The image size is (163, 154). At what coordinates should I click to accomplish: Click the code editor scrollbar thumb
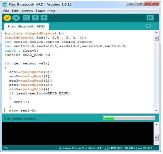(156, 38)
